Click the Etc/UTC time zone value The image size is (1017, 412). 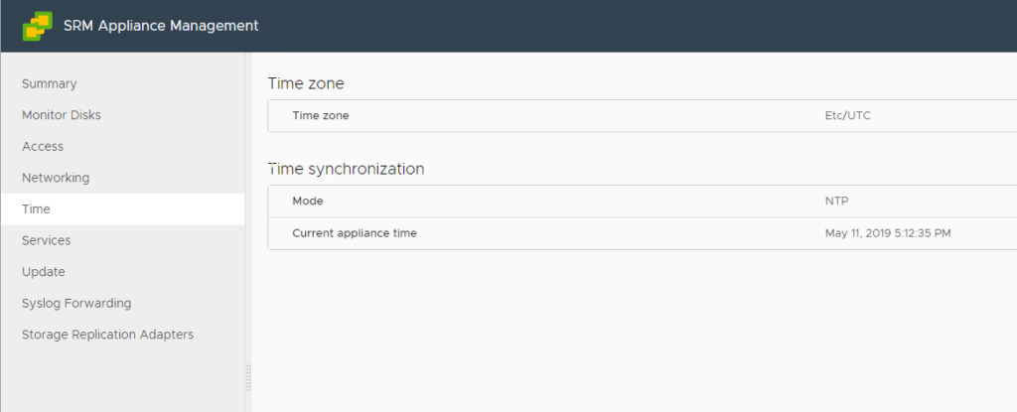[x=847, y=116]
